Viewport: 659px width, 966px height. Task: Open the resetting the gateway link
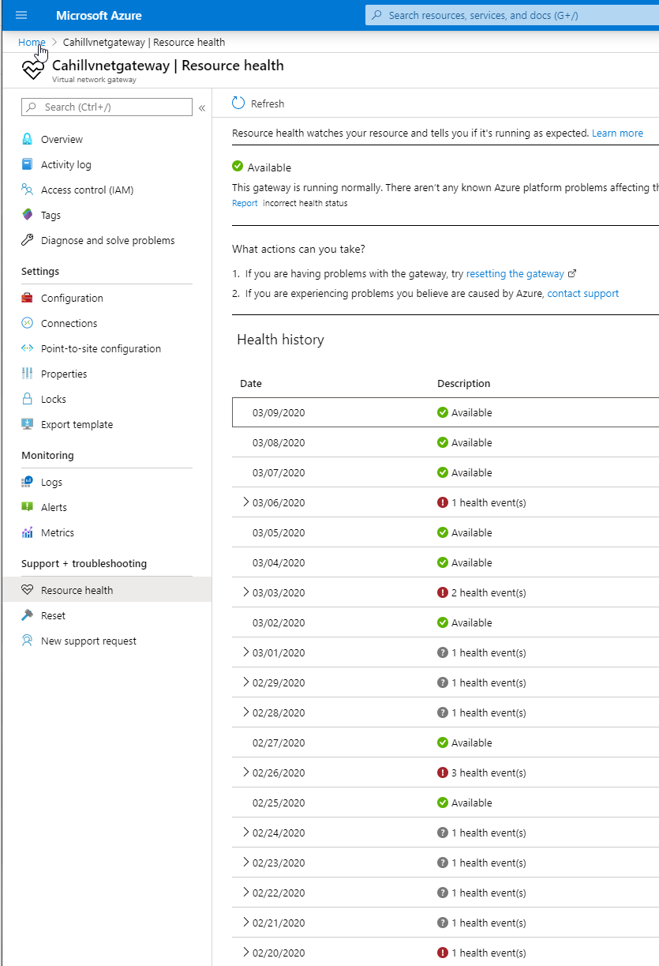(x=515, y=273)
